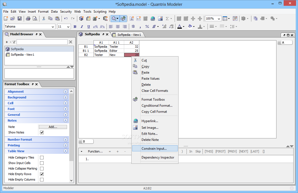Open the font size 11 dropdown

coord(68,26)
